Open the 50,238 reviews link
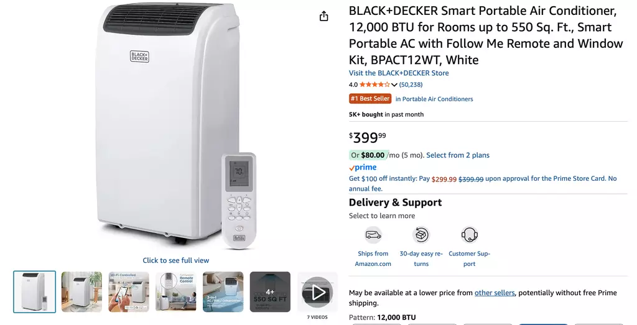Viewport: 637px width, 325px height. tap(411, 85)
